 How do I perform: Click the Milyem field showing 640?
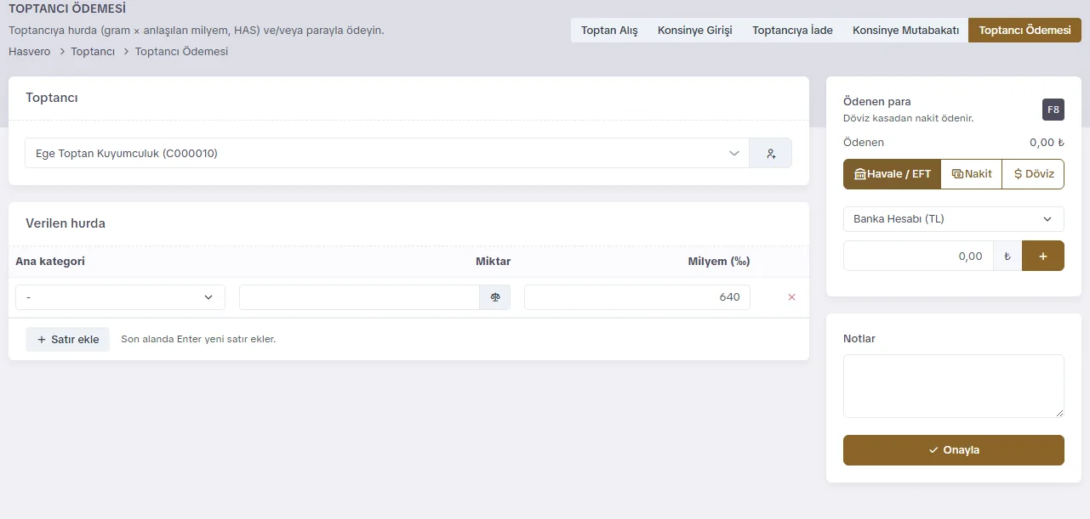(x=637, y=297)
